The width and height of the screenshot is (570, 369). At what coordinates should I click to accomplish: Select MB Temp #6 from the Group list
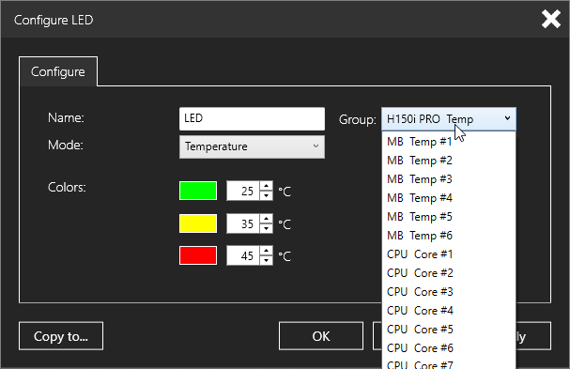tap(449, 236)
